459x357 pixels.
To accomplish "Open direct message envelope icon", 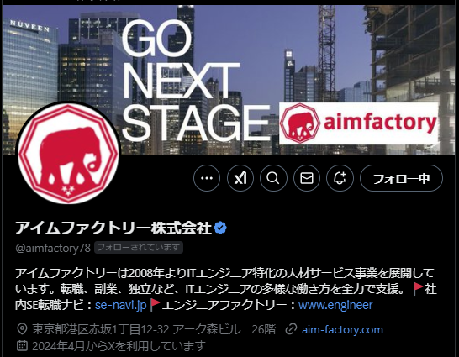I will 307,178.
